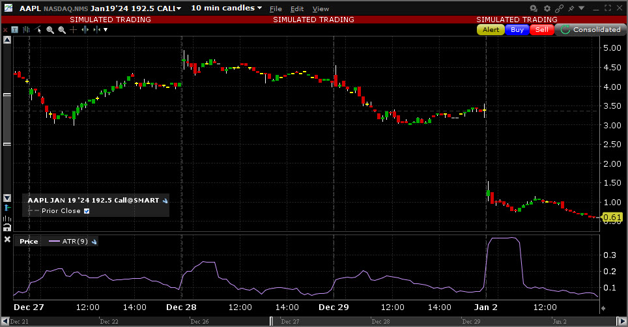Click compress horizontal time axis icon

point(96,29)
